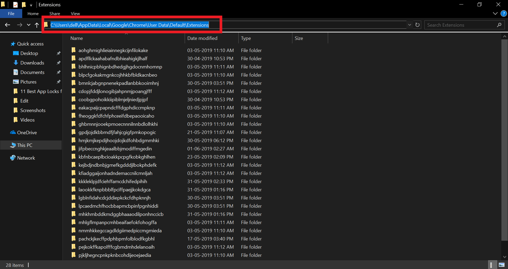Open the File menu

(x=11, y=13)
